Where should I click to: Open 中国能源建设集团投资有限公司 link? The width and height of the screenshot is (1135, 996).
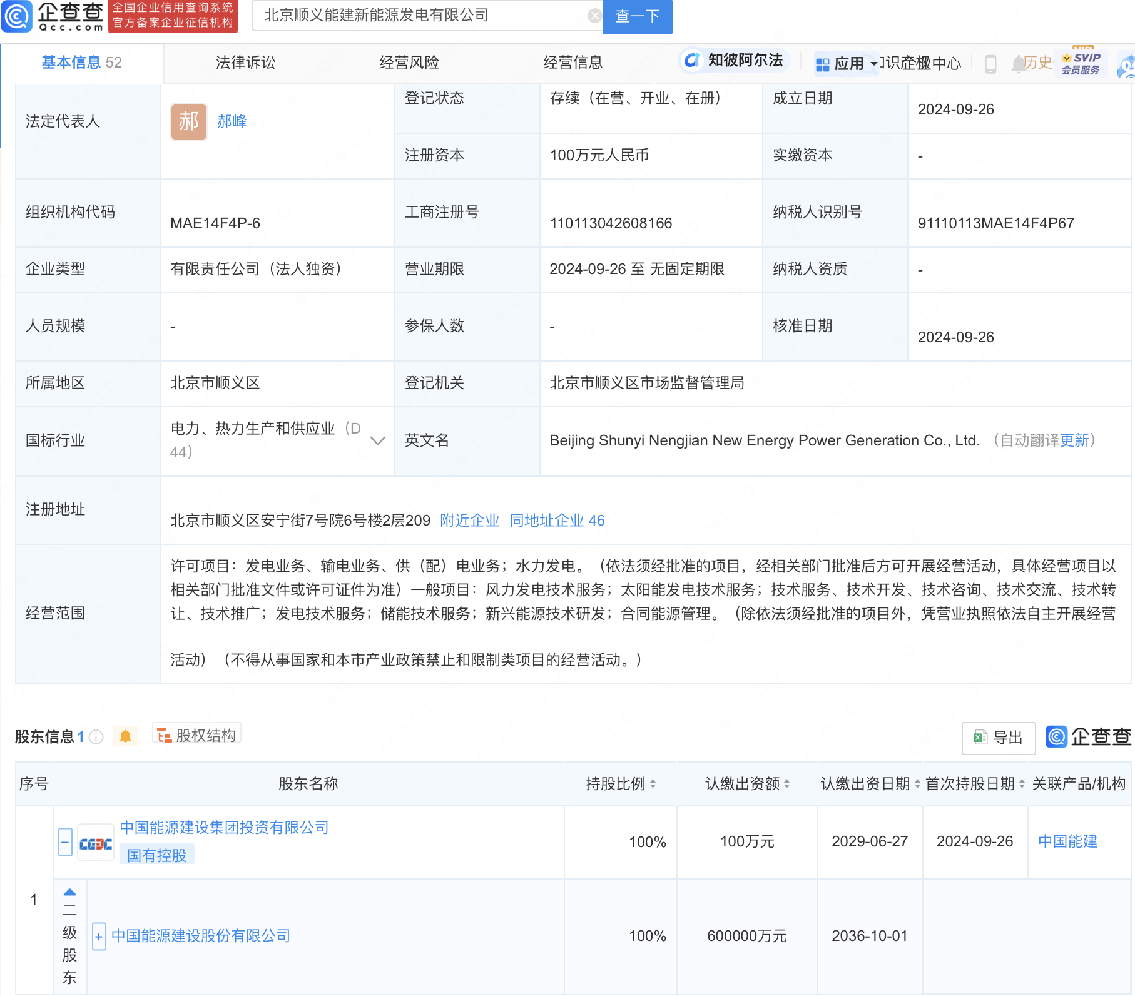tap(224, 828)
